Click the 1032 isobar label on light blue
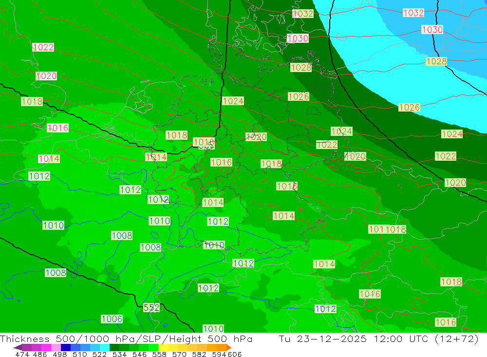The width and height of the screenshot is (487, 357). (x=413, y=13)
